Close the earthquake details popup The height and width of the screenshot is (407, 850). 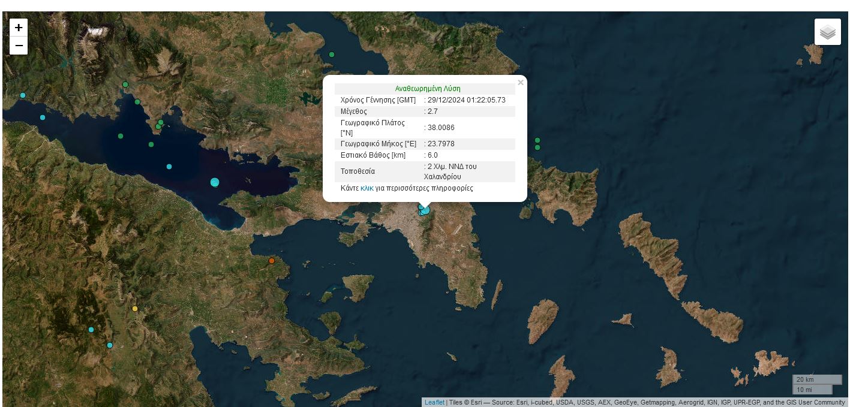pos(520,83)
